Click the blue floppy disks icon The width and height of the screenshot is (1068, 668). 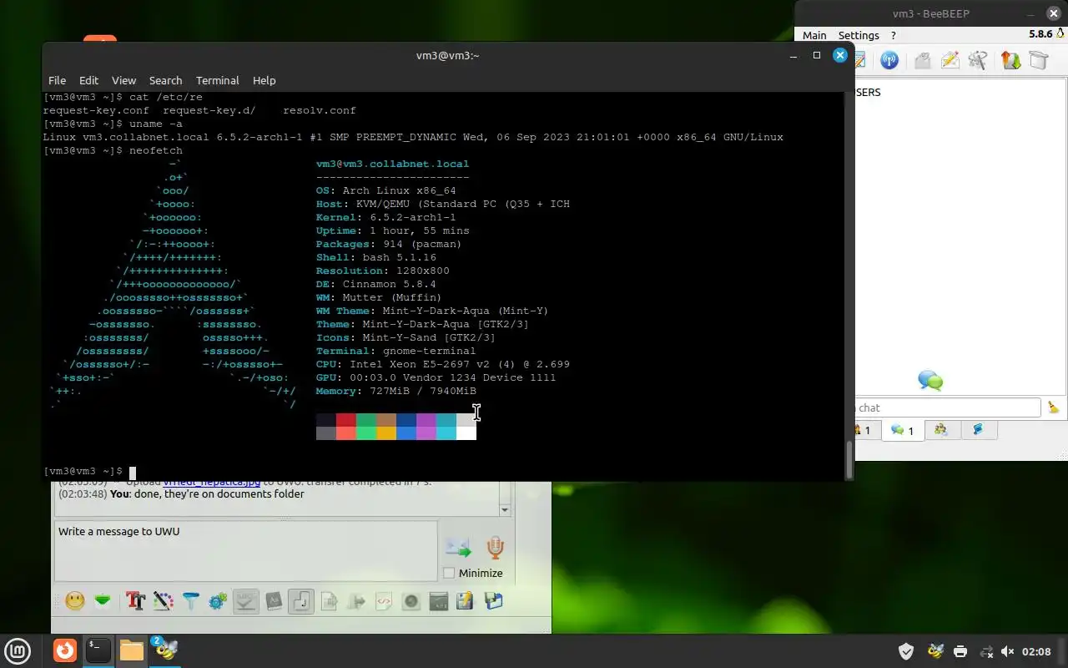[494, 601]
